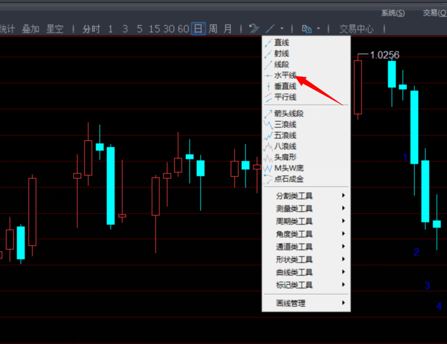Switch chart to 分时 intraday view
Image resolution: width=447 pixels, height=344 pixels.
pos(92,29)
